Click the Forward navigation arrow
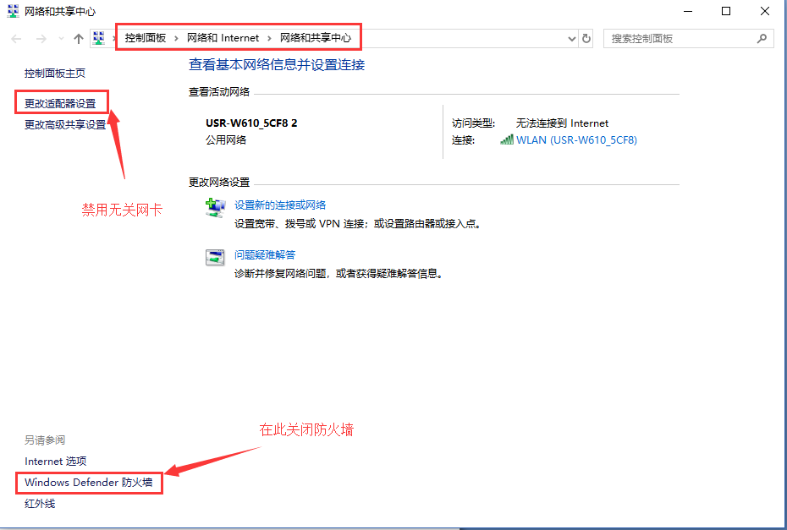This screenshot has height=530, width=787. 41,39
